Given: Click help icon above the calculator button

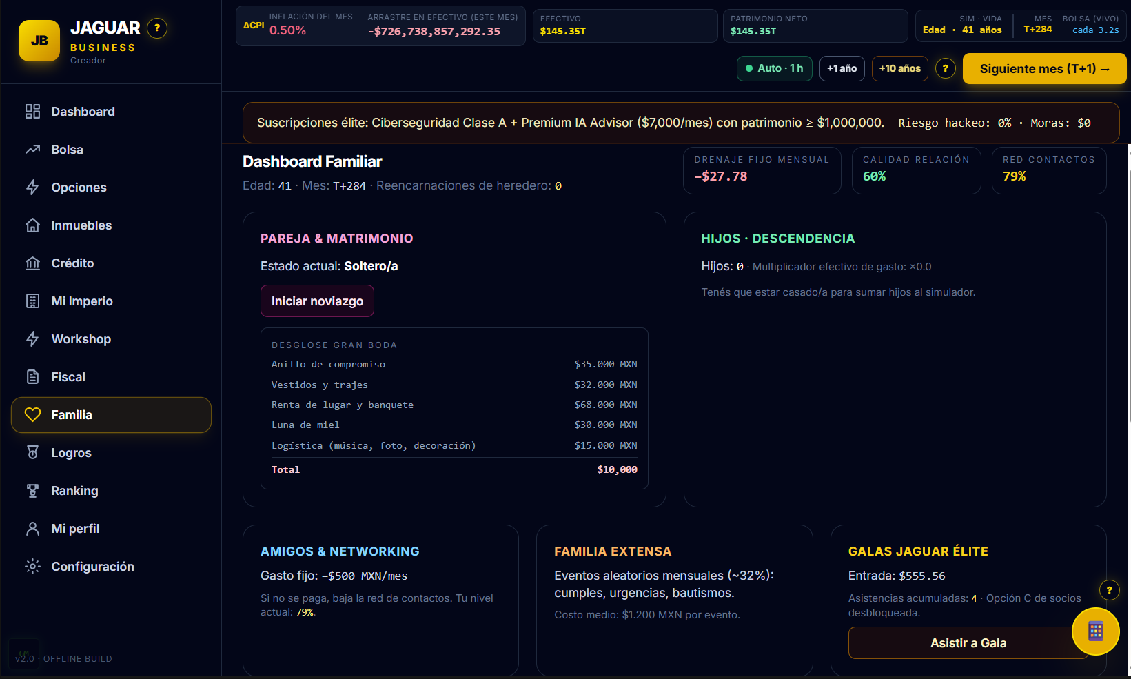Looking at the screenshot, I should tap(1109, 590).
